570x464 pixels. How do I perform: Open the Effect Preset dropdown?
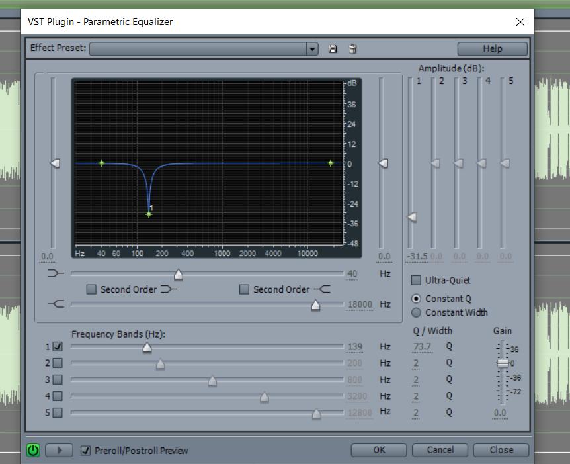(x=312, y=49)
